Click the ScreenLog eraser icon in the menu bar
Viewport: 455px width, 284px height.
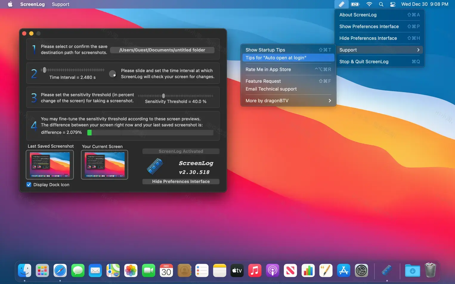[x=342, y=4]
